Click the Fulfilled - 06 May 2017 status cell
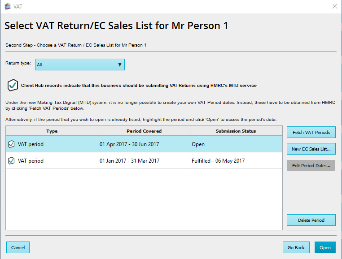The width and height of the screenshot is (342, 259). (218, 160)
